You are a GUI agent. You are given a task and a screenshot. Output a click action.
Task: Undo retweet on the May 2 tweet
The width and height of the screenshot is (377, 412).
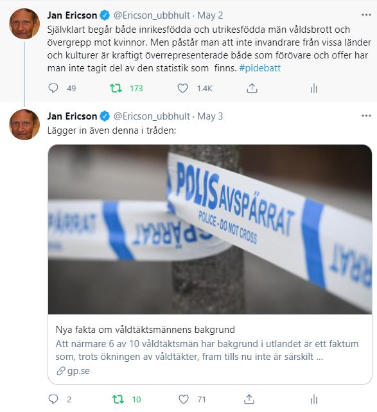pyautogui.click(x=116, y=88)
